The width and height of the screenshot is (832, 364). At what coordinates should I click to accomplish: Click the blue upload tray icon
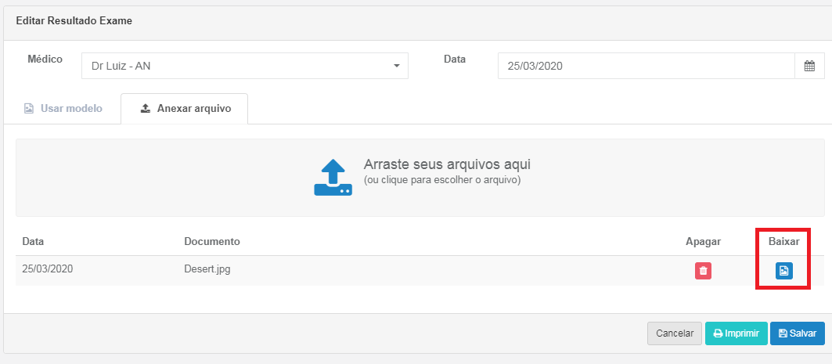333,177
